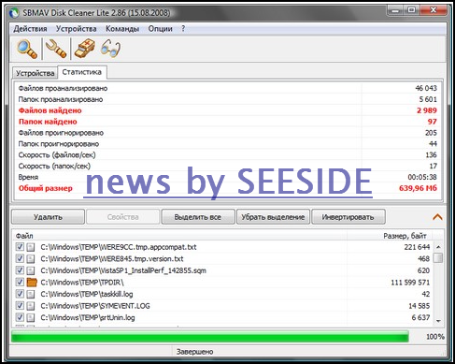Click the ambulance rescue icon in toolbar
Viewport: 455px width, 364px height.
84,49
